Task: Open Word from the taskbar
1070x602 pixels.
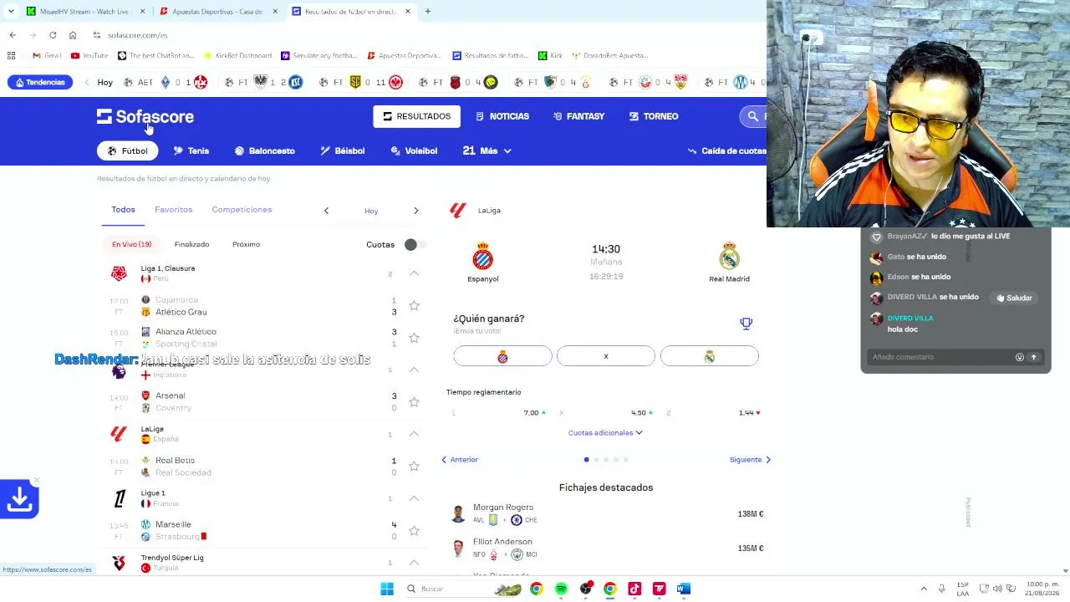Action: point(684,589)
